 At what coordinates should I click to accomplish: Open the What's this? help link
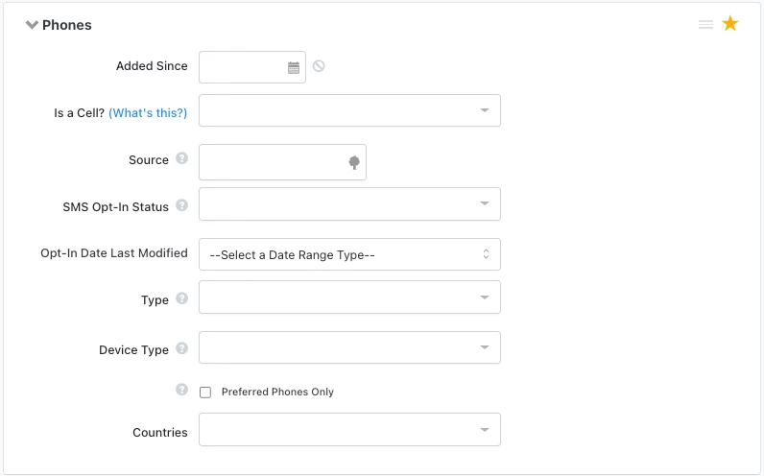148,113
